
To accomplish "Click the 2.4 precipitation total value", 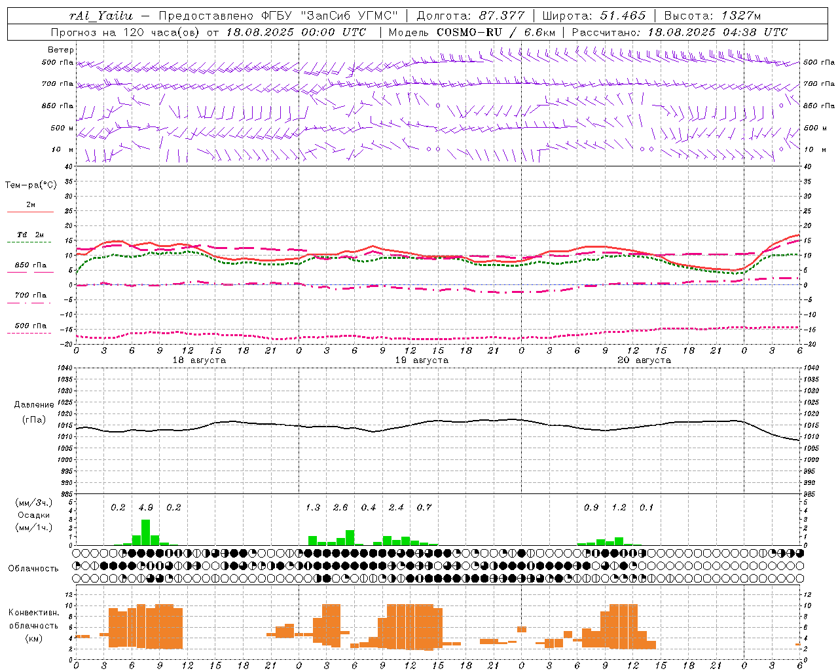I will click(x=396, y=507).
